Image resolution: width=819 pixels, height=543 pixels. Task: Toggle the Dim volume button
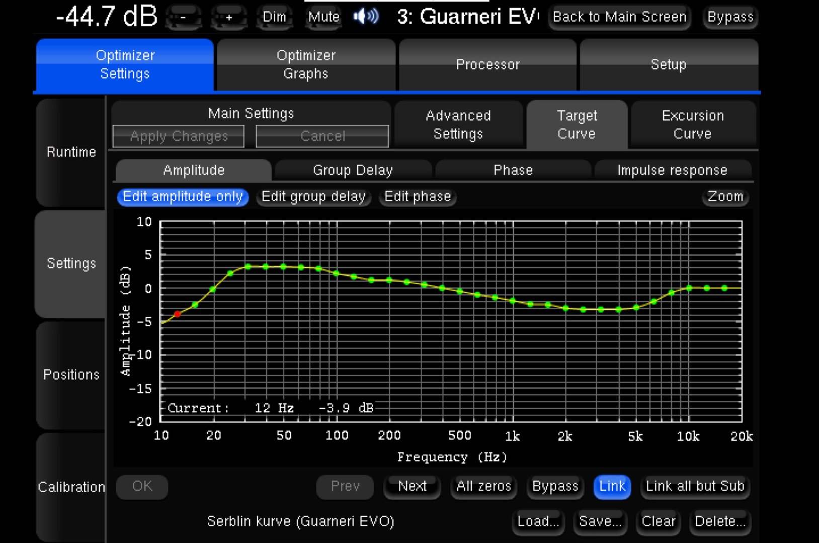pyautogui.click(x=274, y=17)
